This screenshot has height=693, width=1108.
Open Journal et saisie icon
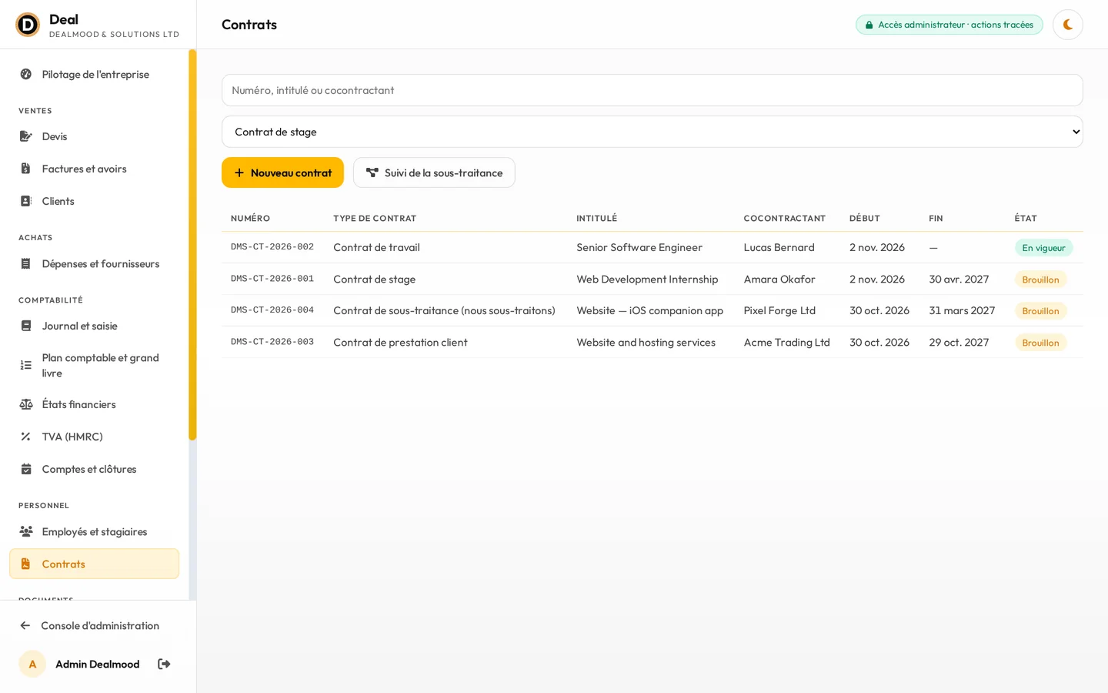[26, 326]
